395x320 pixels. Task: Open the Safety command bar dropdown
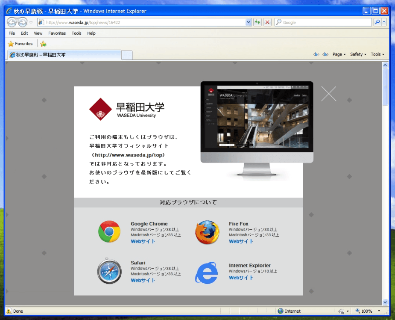click(x=358, y=54)
